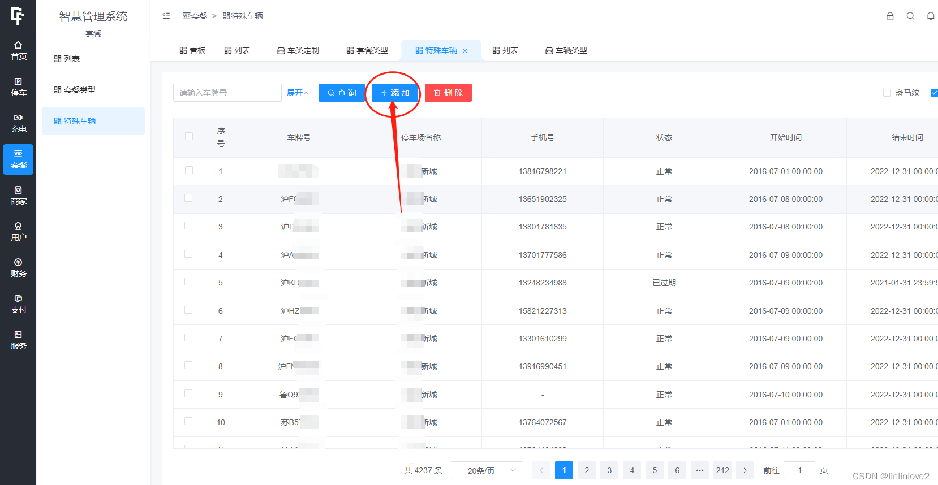938x485 pixels.
Task: Click the search icon in the top bar
Action: click(x=910, y=16)
